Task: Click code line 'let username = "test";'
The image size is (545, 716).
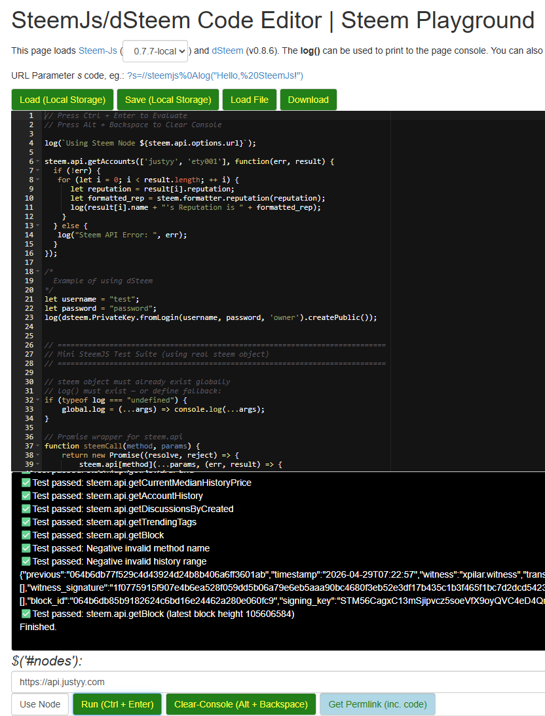Action: click(92, 299)
